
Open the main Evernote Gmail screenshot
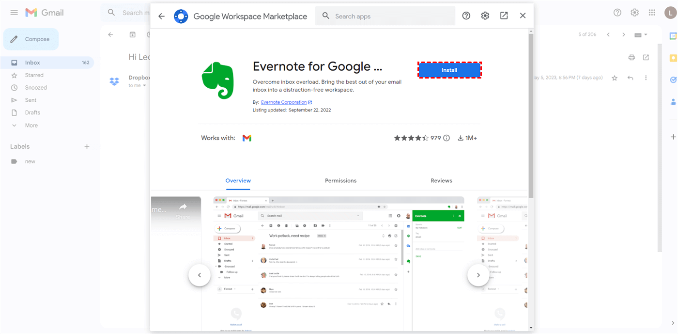(x=339, y=264)
